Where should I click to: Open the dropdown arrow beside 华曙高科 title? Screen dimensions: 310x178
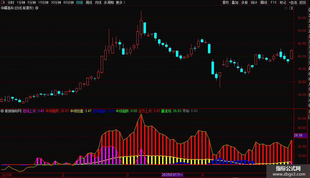click(37, 8)
